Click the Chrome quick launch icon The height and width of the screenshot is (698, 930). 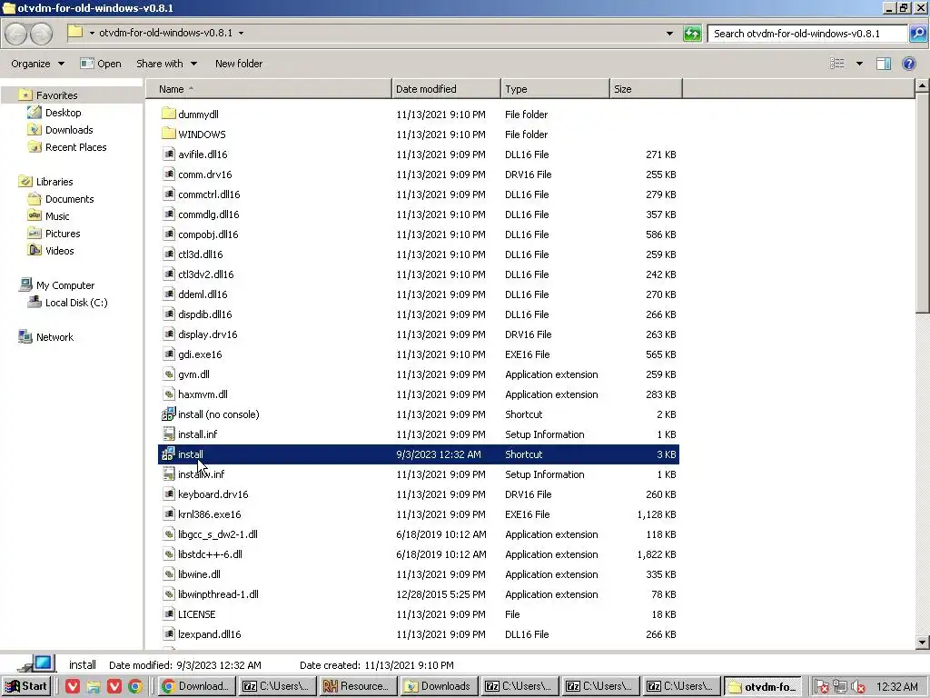coord(135,686)
